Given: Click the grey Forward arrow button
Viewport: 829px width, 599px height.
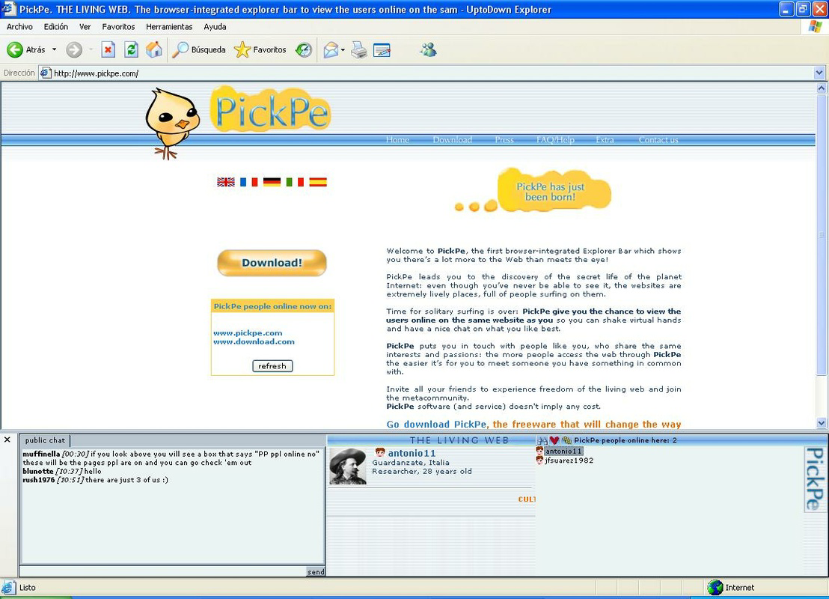Looking at the screenshot, I should [x=74, y=49].
